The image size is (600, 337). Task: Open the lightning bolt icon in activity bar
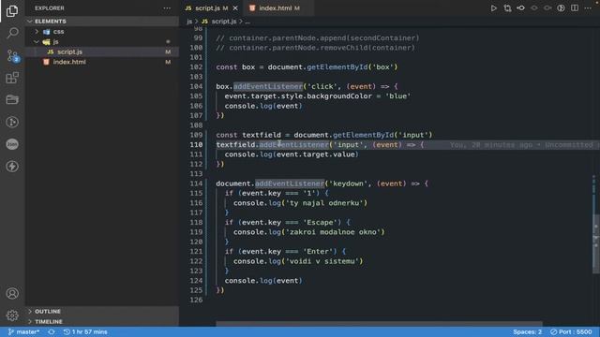click(12, 167)
